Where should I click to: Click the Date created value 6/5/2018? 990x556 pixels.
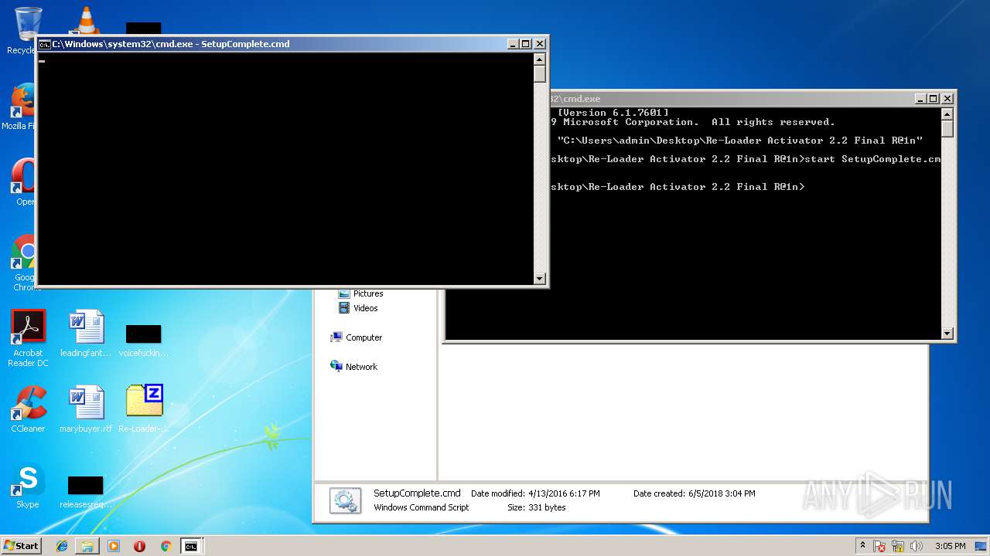click(x=722, y=493)
